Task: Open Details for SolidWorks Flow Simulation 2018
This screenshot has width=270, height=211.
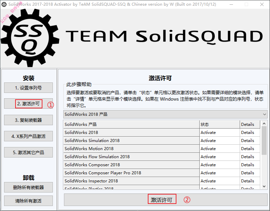Action: (250, 157)
